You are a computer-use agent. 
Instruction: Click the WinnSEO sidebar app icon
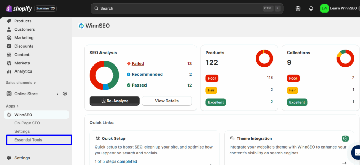[9, 115]
